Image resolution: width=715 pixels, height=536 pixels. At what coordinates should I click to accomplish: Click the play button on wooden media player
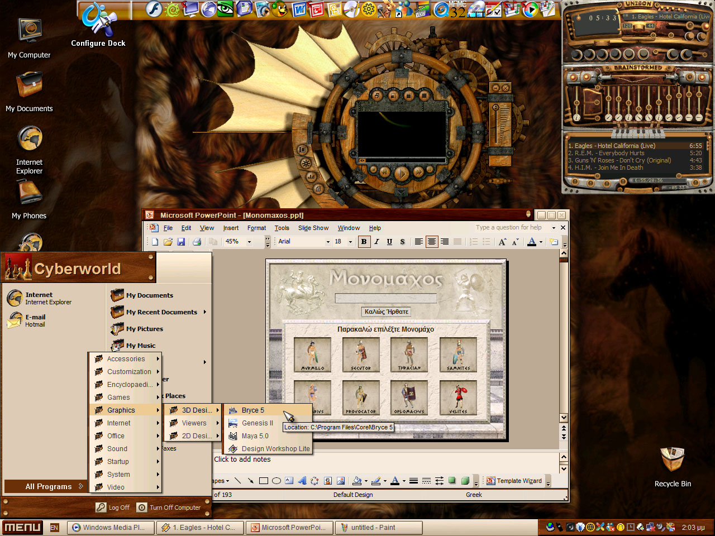point(401,174)
